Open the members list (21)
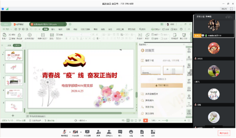Image resolution: width=236 pixels, height=138 pixels. tap(109, 133)
